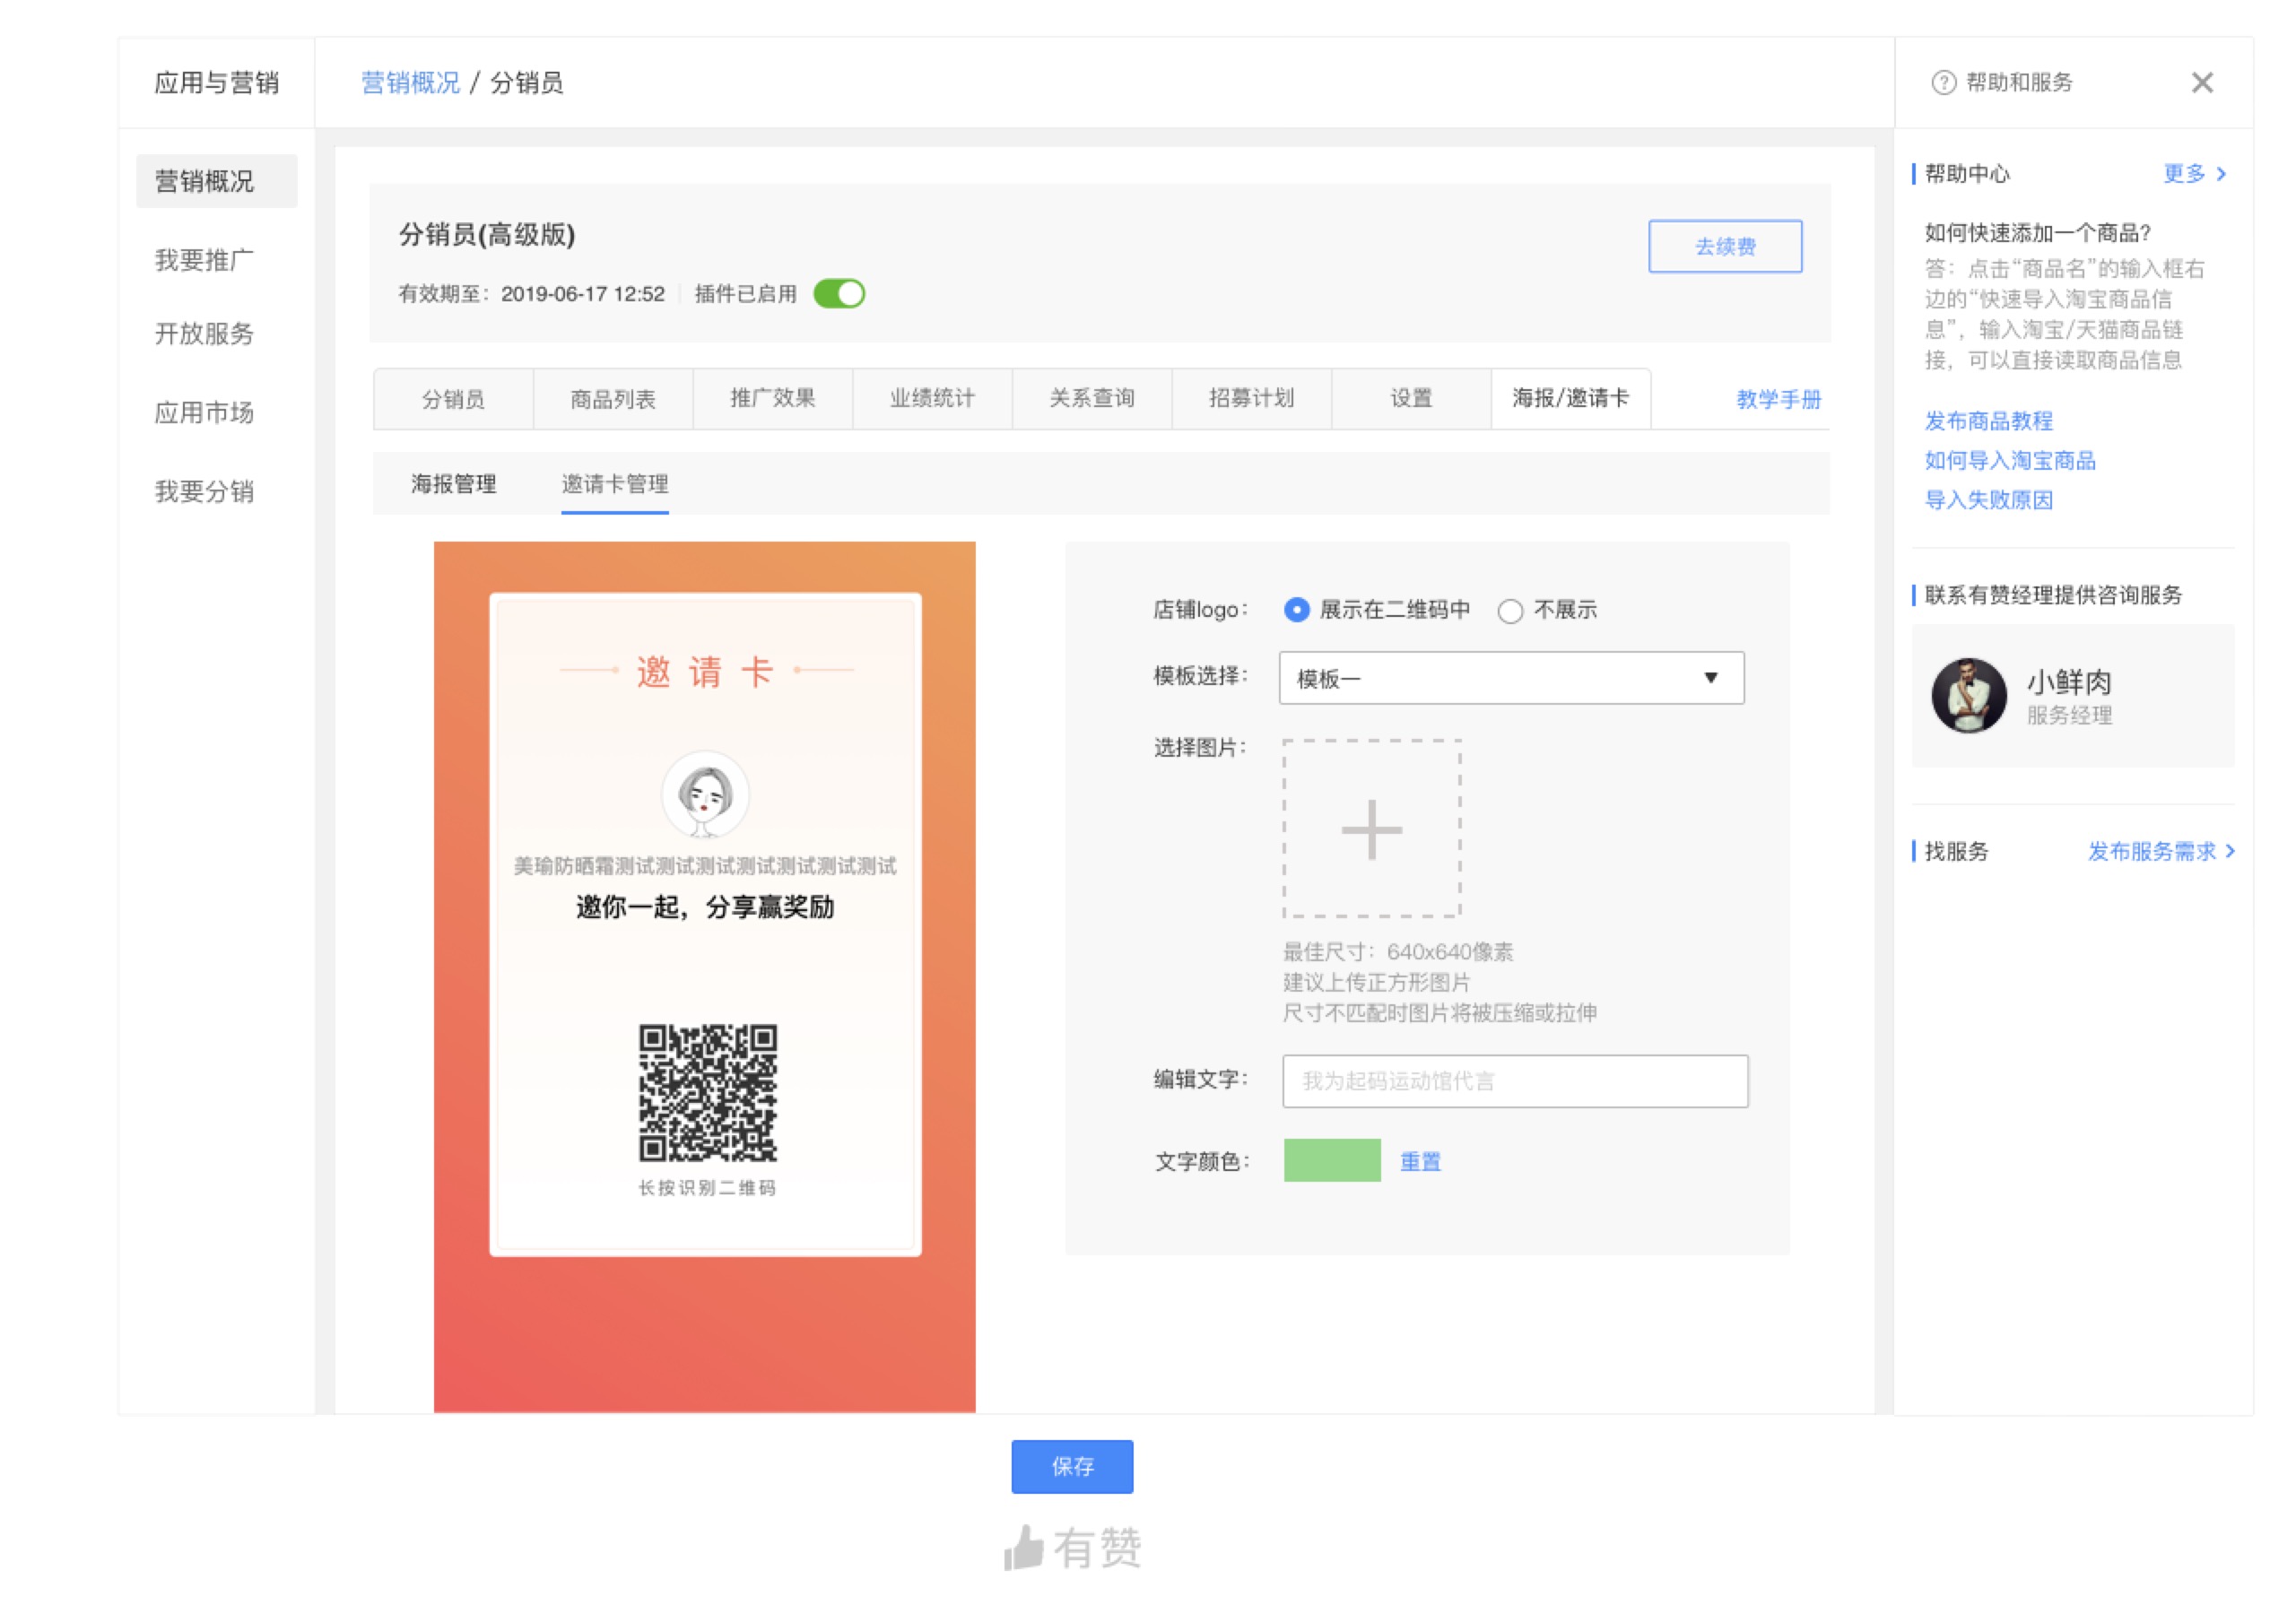This screenshot has height=1614, width=2296.
Task: Click the help question-mark icon
Action: tap(1943, 83)
